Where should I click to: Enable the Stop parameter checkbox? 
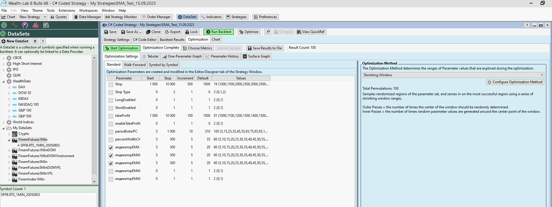pyautogui.click(x=111, y=84)
